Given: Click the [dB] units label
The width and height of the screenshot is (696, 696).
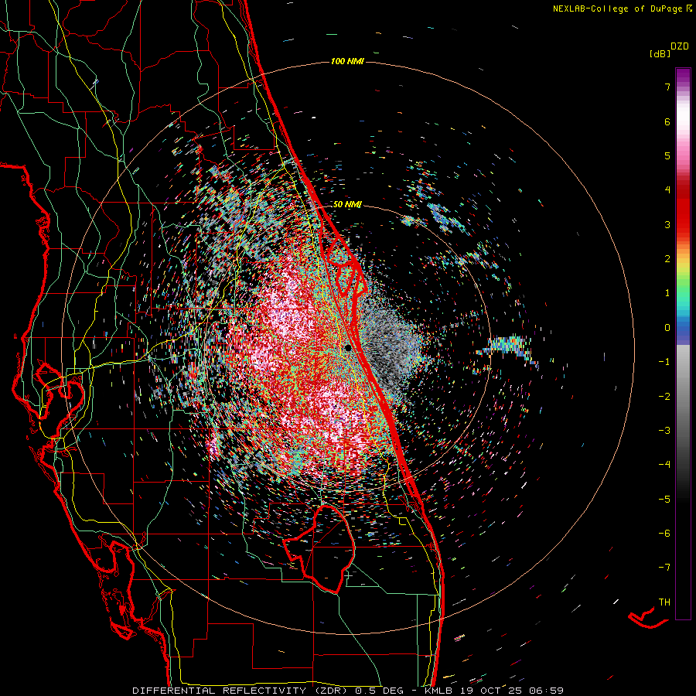Looking at the screenshot, I should (x=660, y=54).
